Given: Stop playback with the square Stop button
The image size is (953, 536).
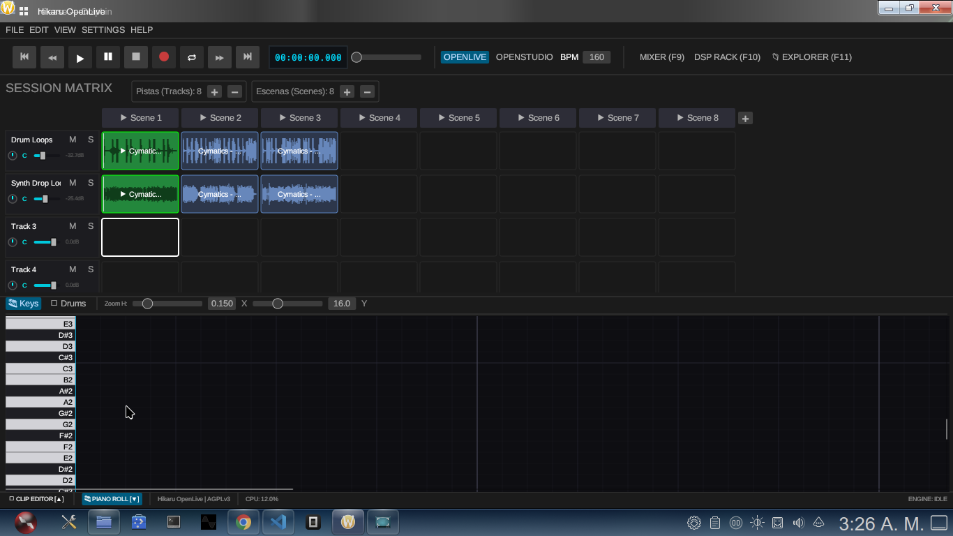Looking at the screenshot, I should tap(136, 57).
